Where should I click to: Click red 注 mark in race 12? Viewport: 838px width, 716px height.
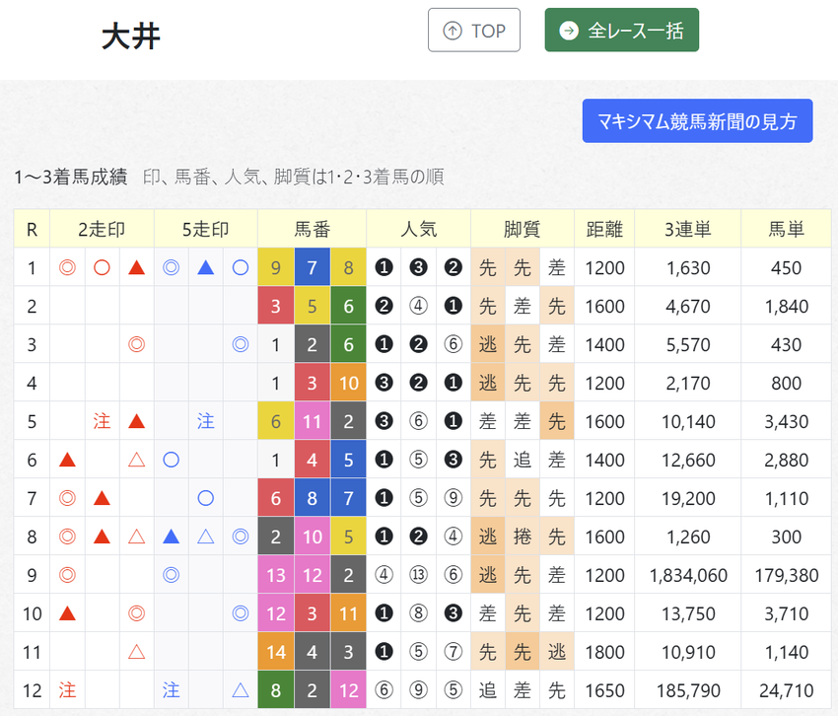click(67, 690)
